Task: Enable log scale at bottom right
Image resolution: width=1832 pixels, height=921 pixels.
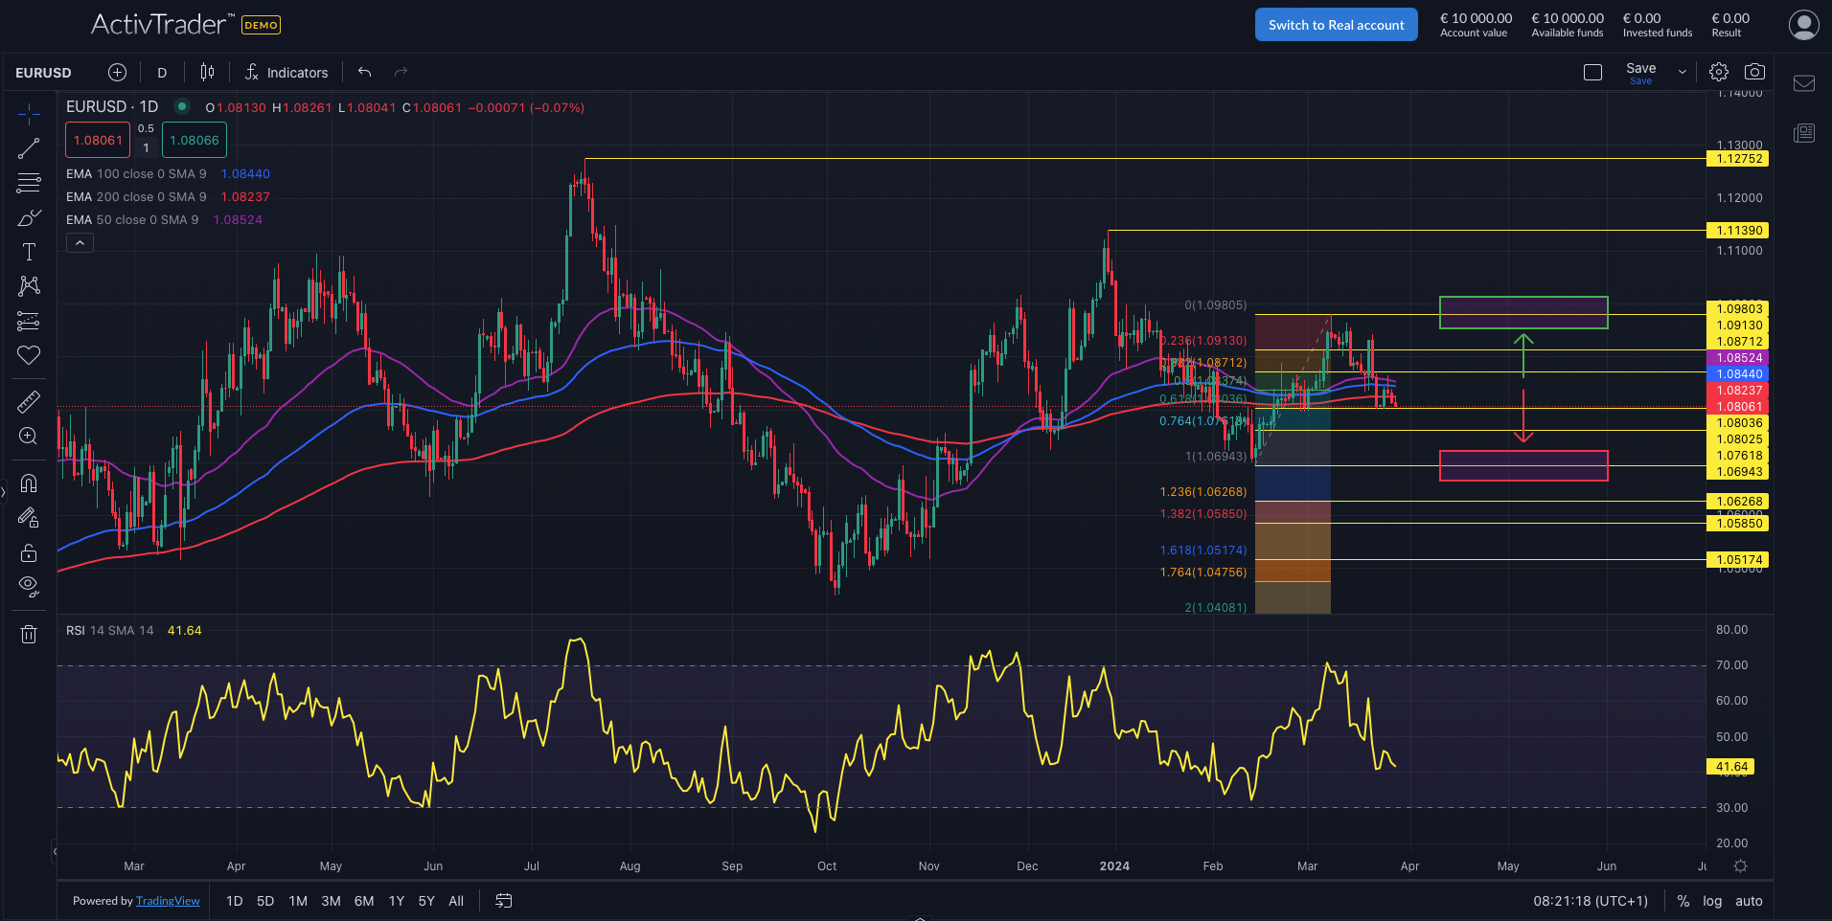Action: (1711, 901)
